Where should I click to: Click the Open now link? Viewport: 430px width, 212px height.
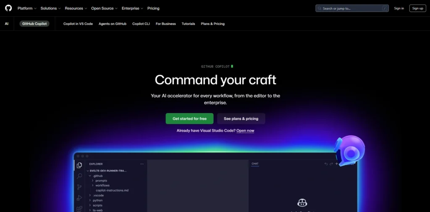245,131
